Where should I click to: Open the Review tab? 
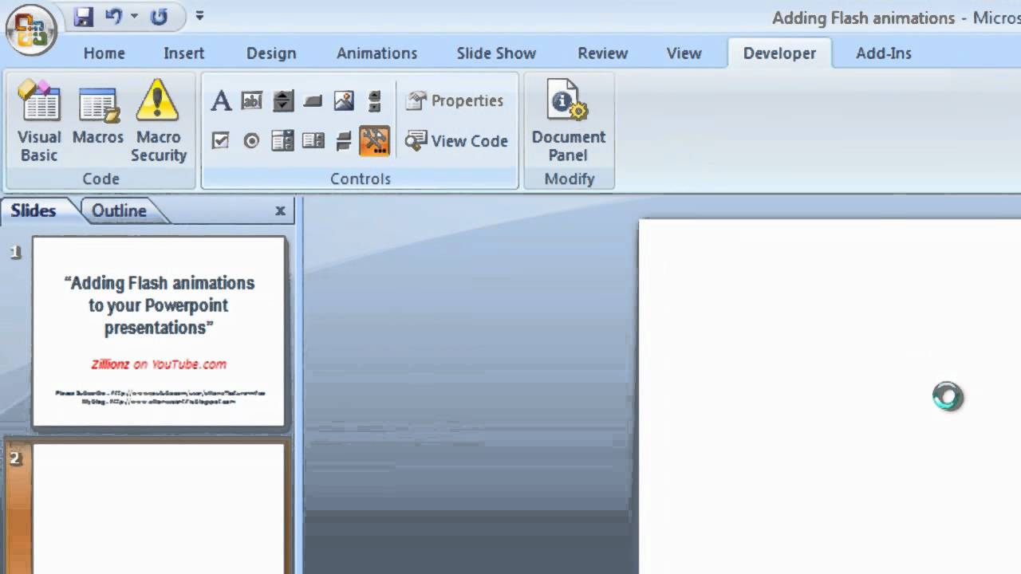tap(603, 53)
